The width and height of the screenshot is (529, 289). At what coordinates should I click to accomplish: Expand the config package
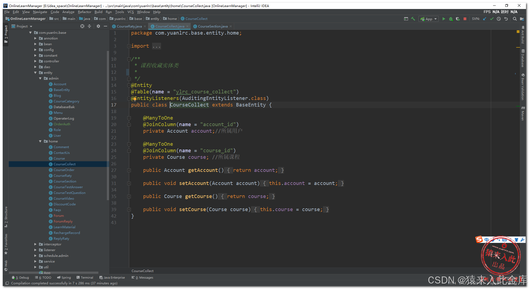coord(35,50)
